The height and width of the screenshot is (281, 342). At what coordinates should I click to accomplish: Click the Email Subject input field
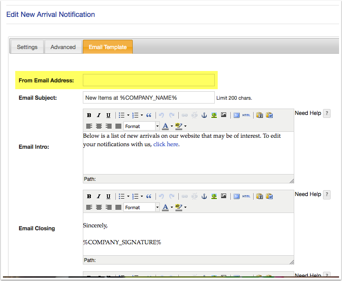coord(149,98)
